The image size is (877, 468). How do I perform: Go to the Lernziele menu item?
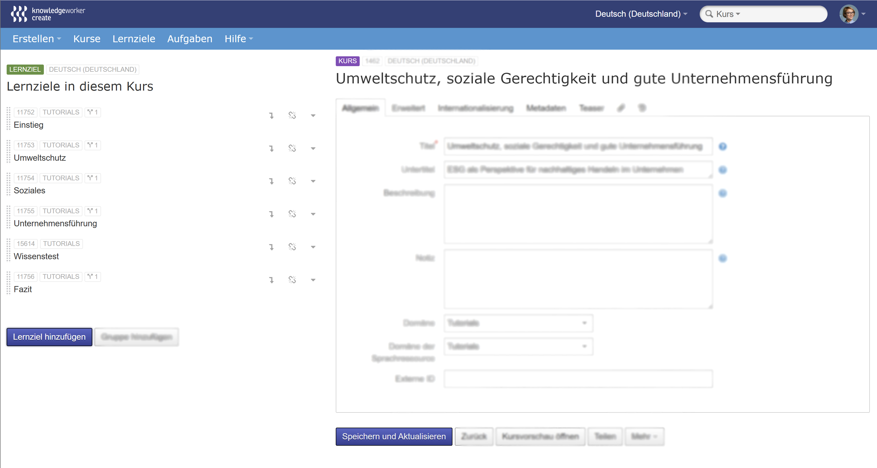point(134,39)
